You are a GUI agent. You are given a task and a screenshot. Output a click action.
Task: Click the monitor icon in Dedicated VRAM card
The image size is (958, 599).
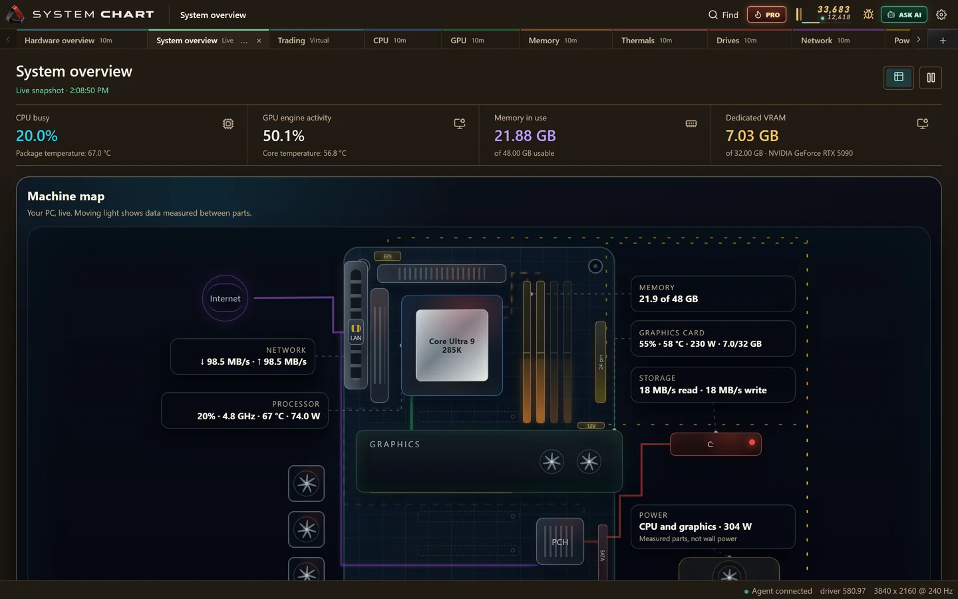pos(923,124)
